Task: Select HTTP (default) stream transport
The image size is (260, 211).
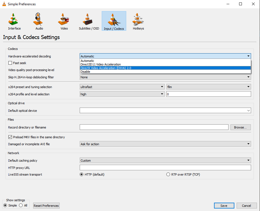Action: (x=81, y=174)
